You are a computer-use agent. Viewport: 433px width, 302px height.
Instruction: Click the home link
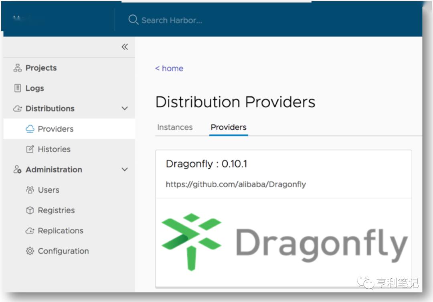tap(169, 68)
